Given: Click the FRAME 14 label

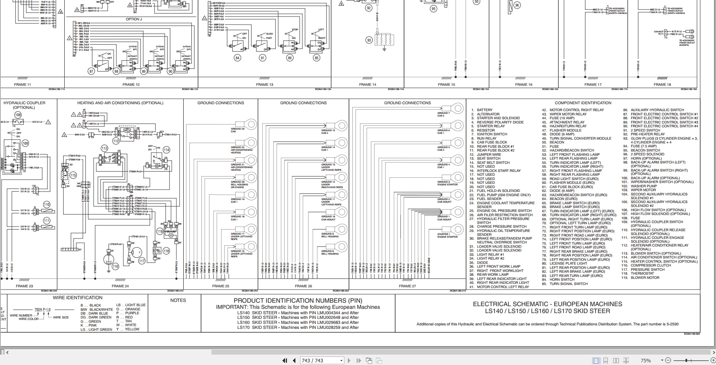Looking at the screenshot, I should click(367, 85).
